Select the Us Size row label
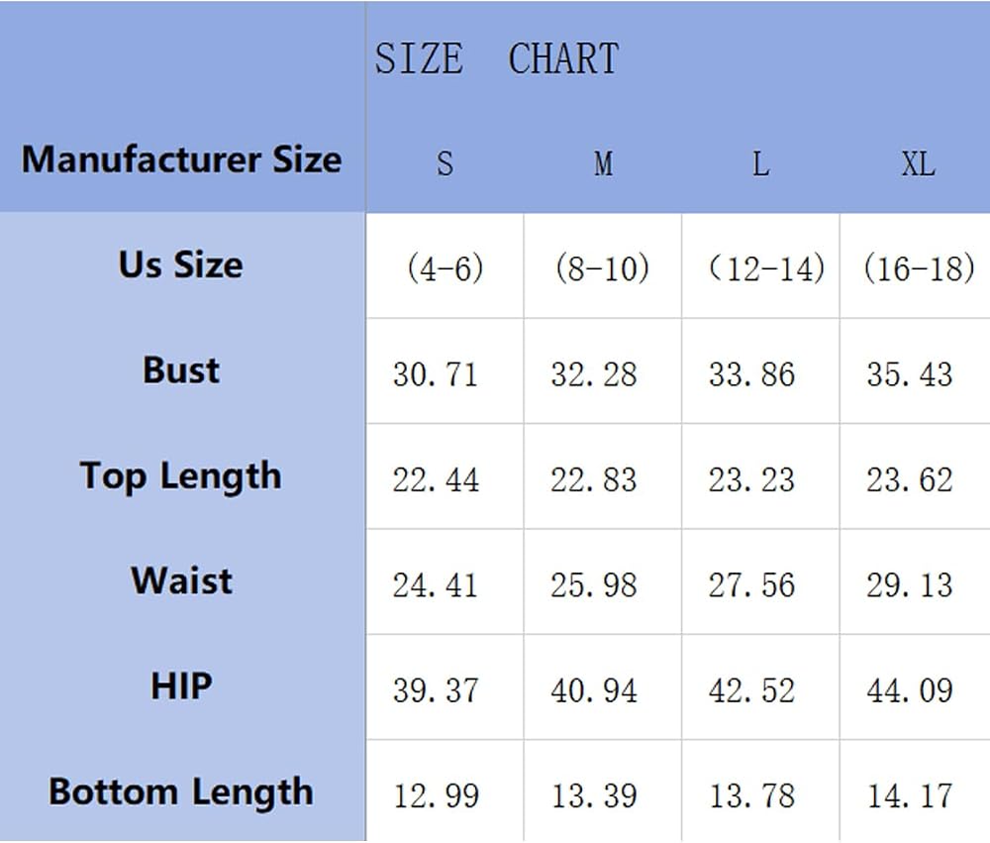The width and height of the screenshot is (990, 843). click(180, 264)
